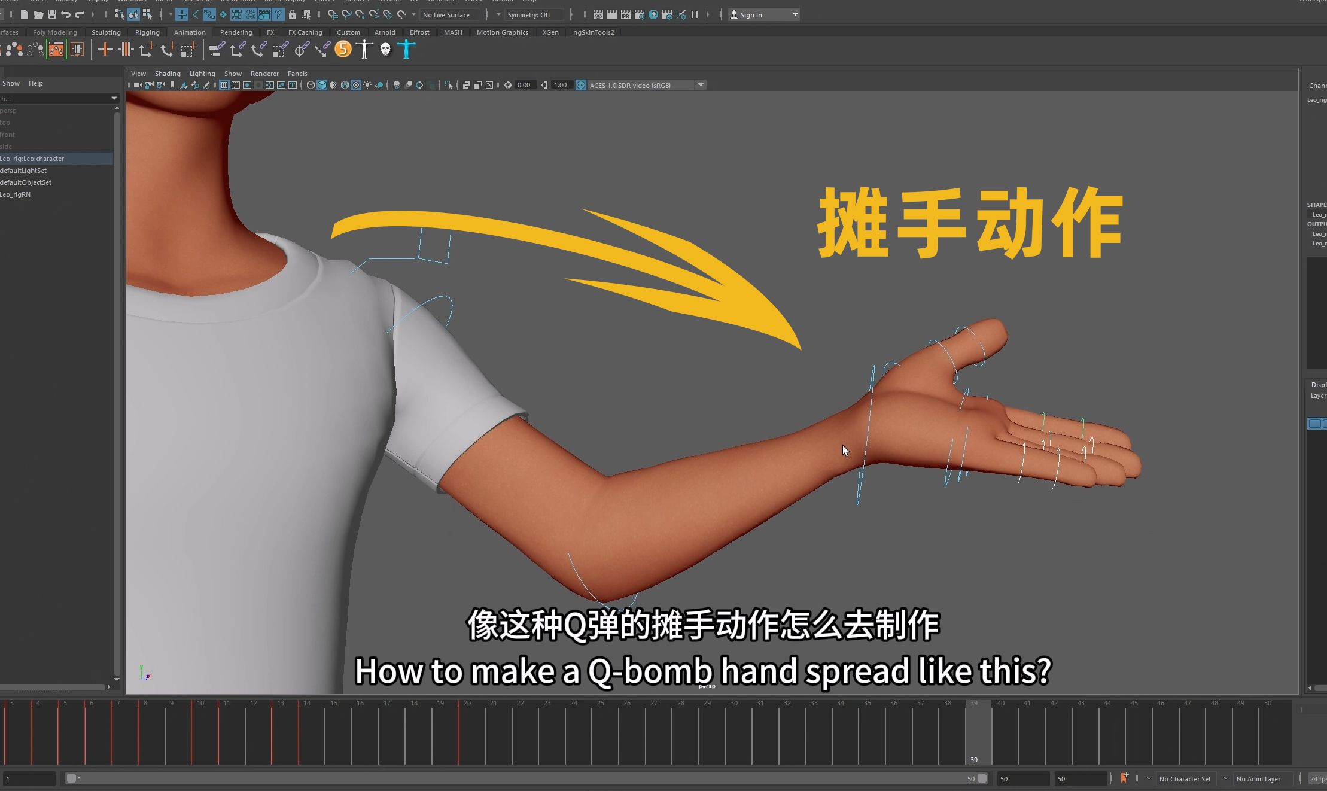The image size is (1327, 791).
Task: Click the Save scene icon
Action: coord(52,14)
